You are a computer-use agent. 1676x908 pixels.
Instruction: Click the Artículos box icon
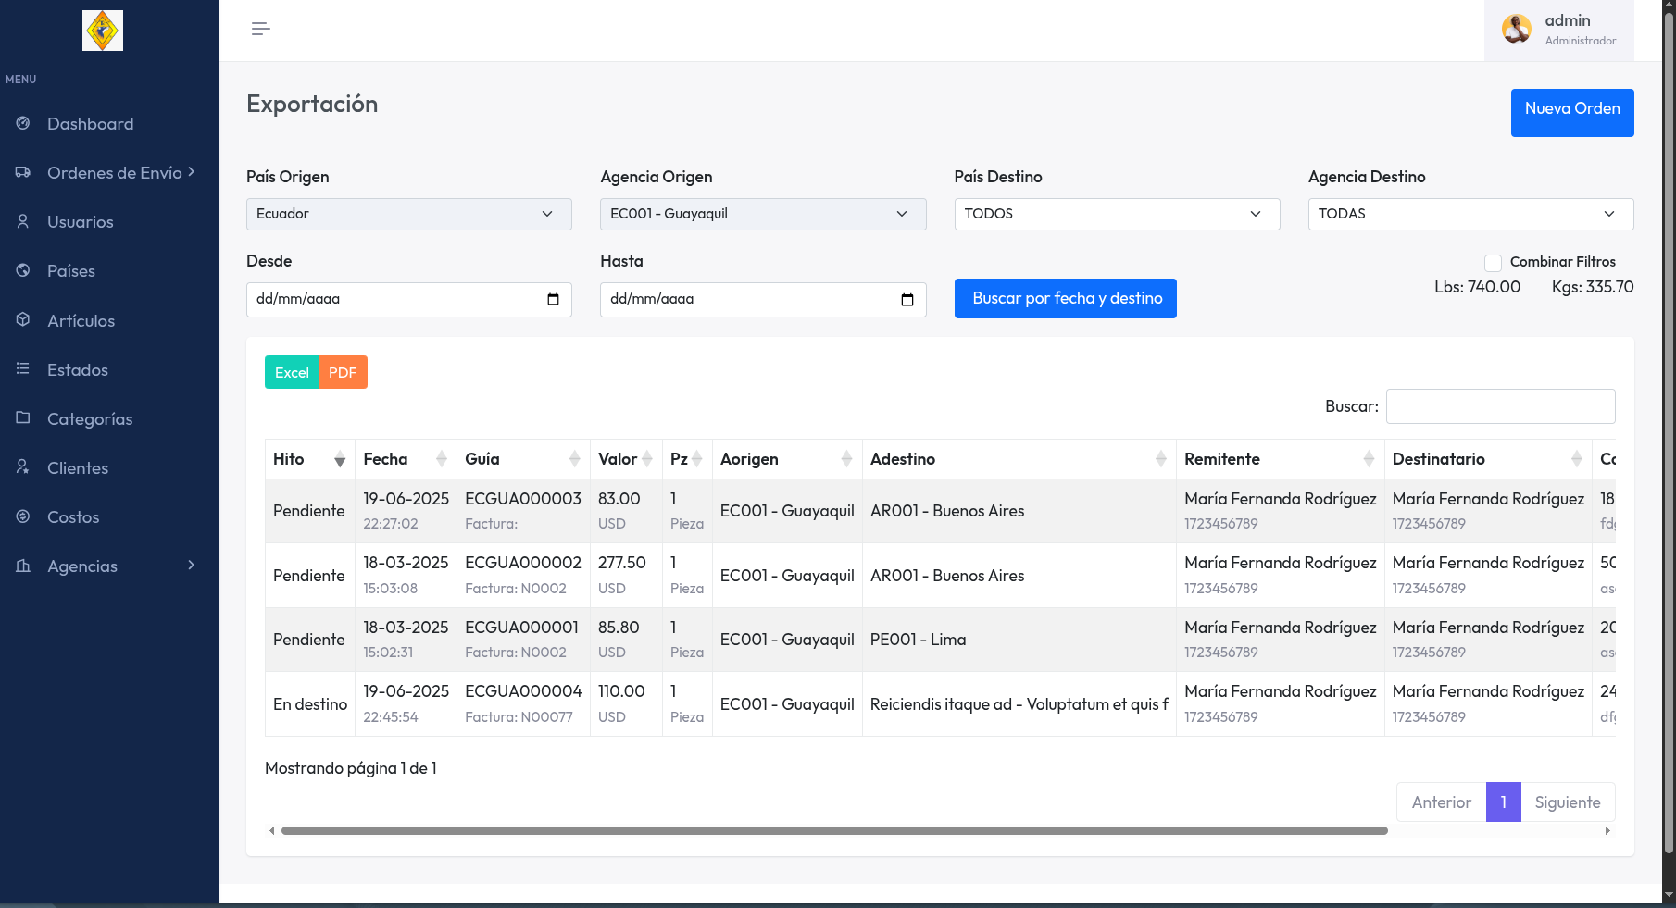(23, 320)
